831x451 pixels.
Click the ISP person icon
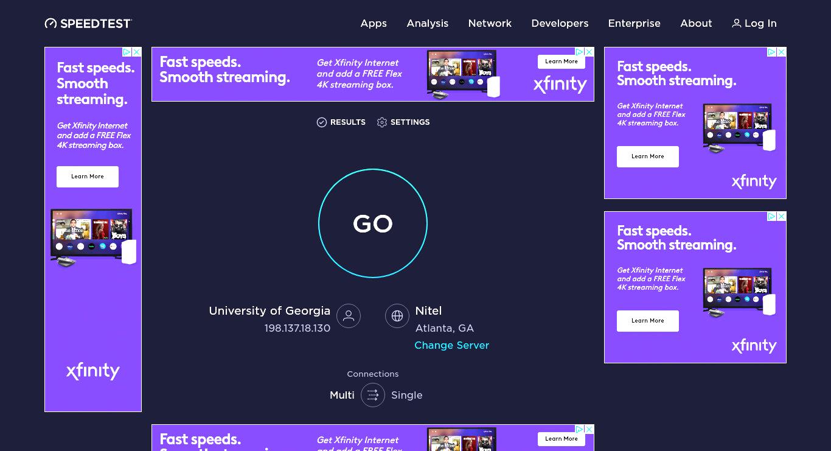point(349,316)
